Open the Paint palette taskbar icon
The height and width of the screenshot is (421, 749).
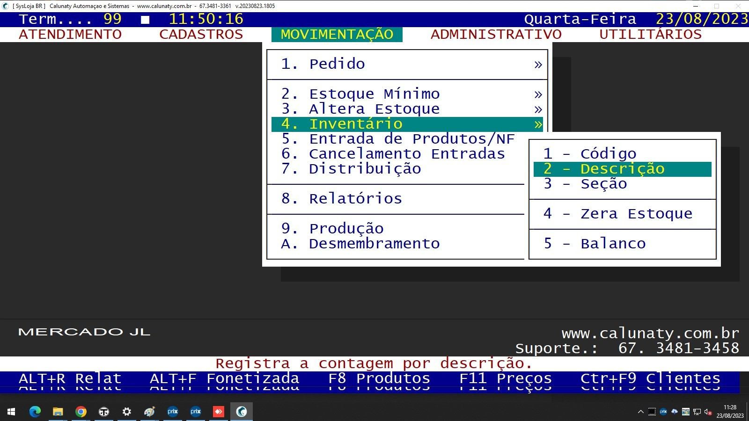tap(150, 412)
